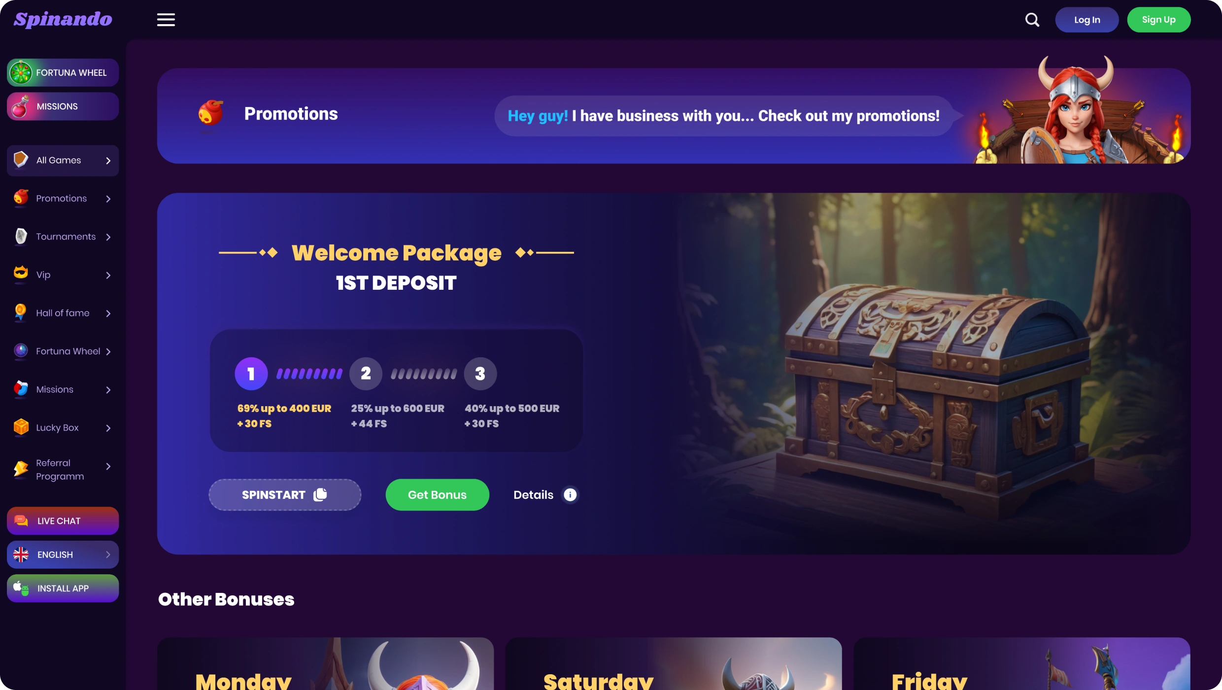1222x690 pixels.
Task: Click the Lucky Box orange cube icon
Action: [21, 427]
